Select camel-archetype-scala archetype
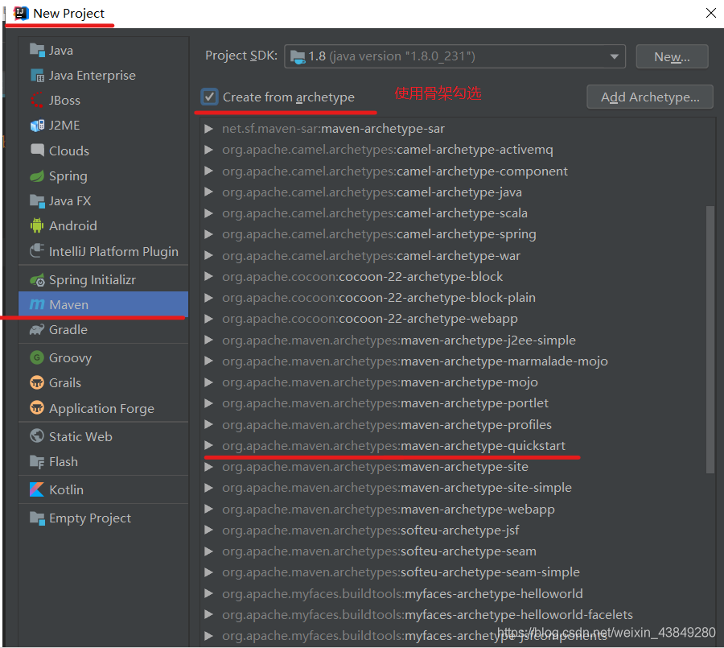Screen dimensions: 724x648 click(x=374, y=213)
